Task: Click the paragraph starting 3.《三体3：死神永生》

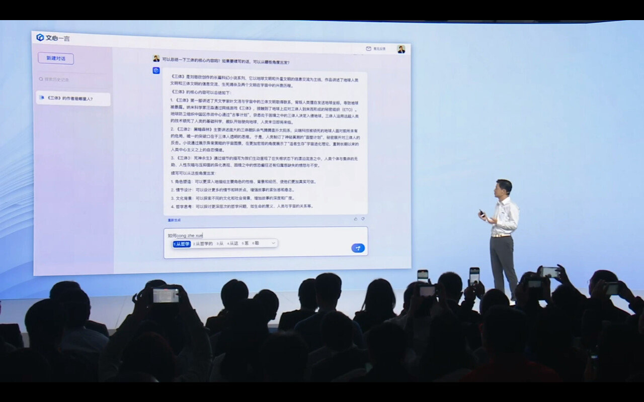Action: tap(264, 162)
